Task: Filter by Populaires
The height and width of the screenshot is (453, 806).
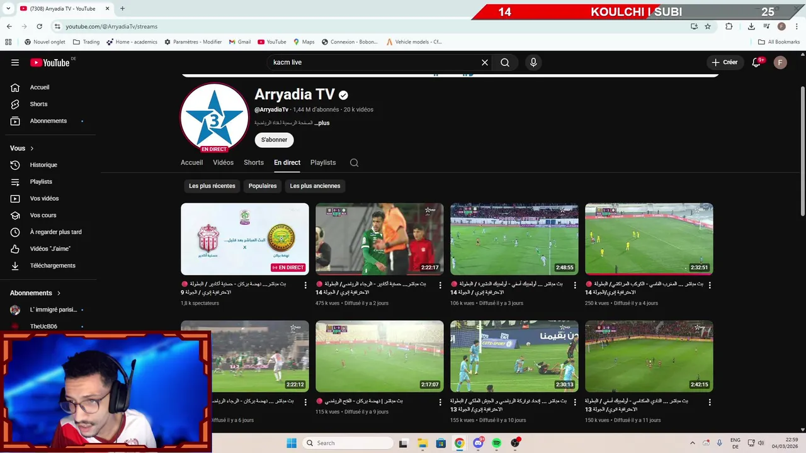Action: point(263,186)
